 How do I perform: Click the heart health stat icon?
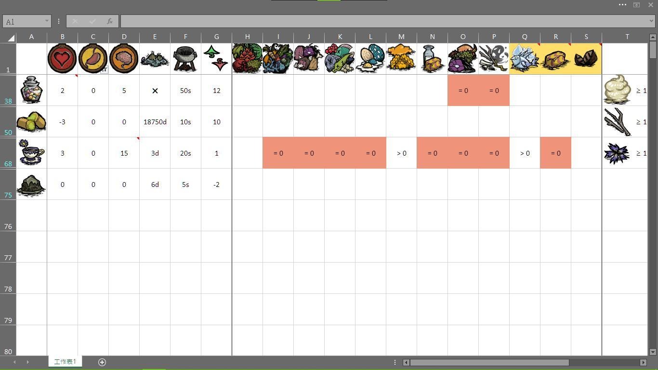62,58
